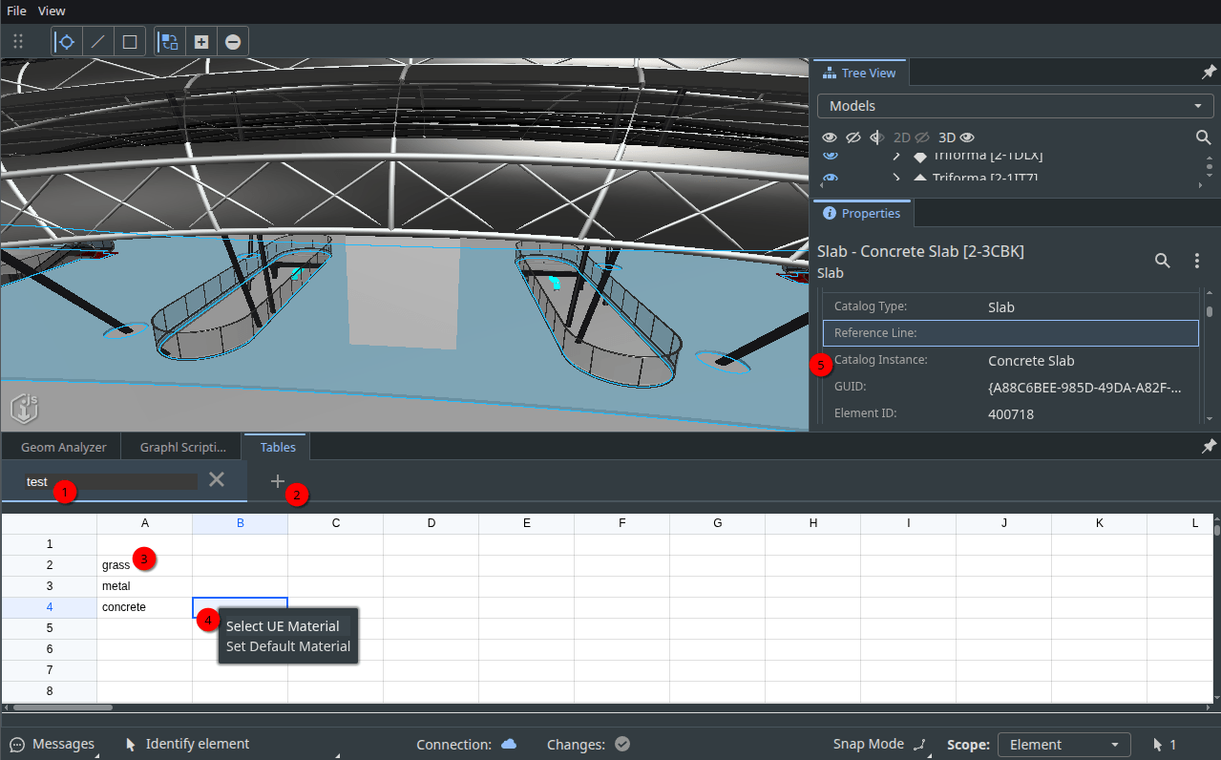Toggle visibility of Triforma [2-1TDLX] layer
Screen dimensions: 1221x760
coord(830,155)
